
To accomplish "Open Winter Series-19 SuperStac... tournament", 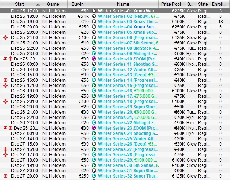I will click(x=128, y=107).
